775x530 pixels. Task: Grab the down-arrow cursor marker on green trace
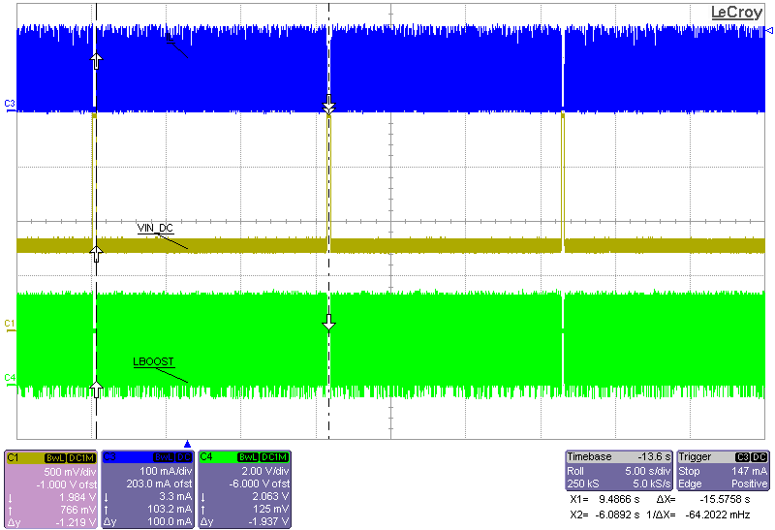tap(328, 323)
